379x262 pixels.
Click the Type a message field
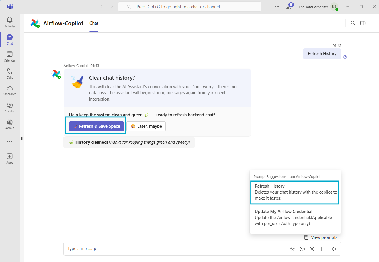pyautogui.click(x=175, y=249)
